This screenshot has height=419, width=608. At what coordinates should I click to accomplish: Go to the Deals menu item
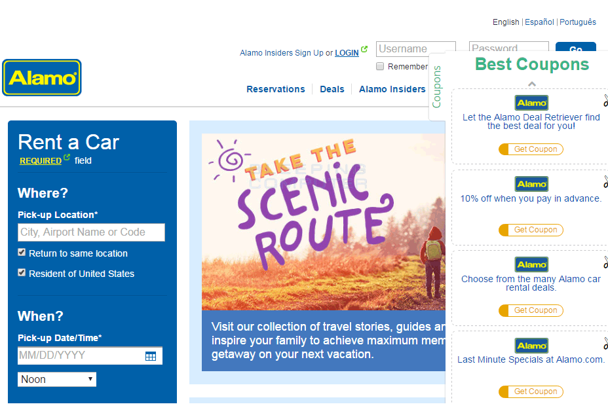(332, 89)
